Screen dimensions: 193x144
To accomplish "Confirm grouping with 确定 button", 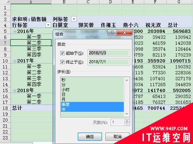I will tap(90, 136).
